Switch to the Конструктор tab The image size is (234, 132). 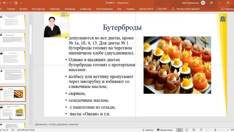pos(38,9)
